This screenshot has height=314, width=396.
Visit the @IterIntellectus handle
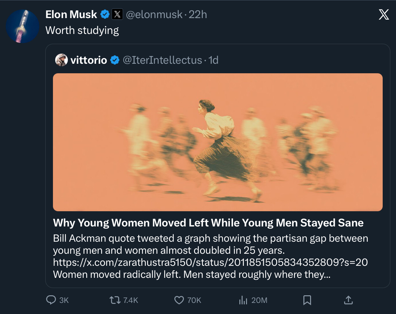(162, 60)
